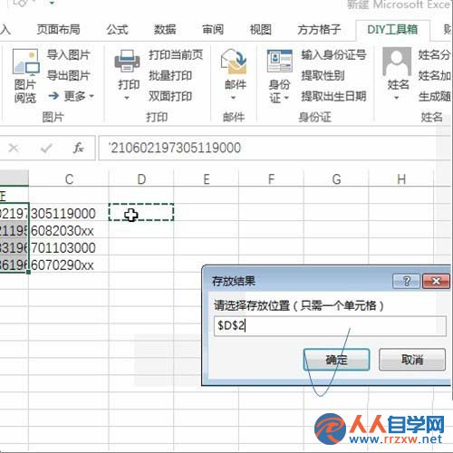Click the printer 打印 icon
This screenshot has height=453, width=453.
click(x=127, y=61)
